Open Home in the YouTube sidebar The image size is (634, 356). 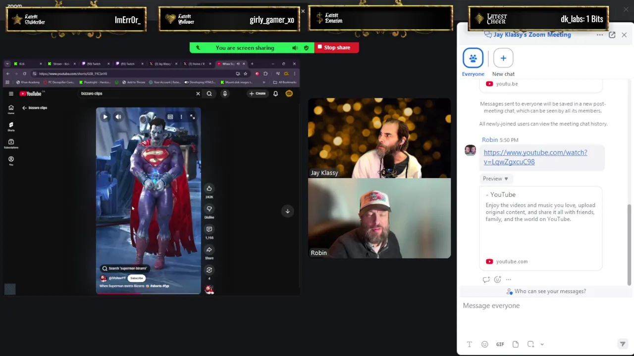[11, 109]
